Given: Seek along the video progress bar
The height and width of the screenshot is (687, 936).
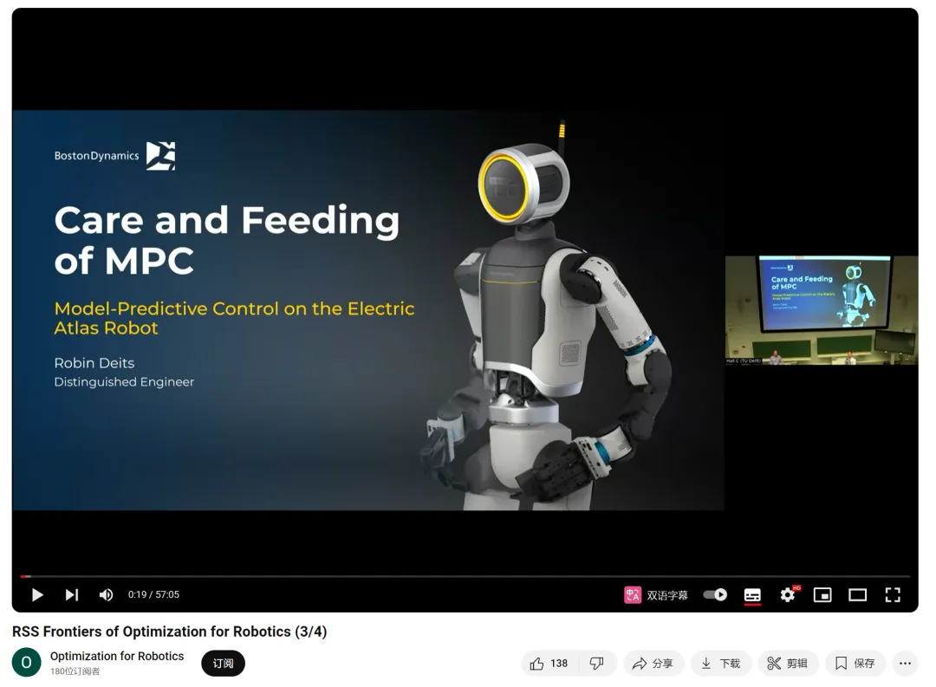Looking at the screenshot, I should coord(465,577).
